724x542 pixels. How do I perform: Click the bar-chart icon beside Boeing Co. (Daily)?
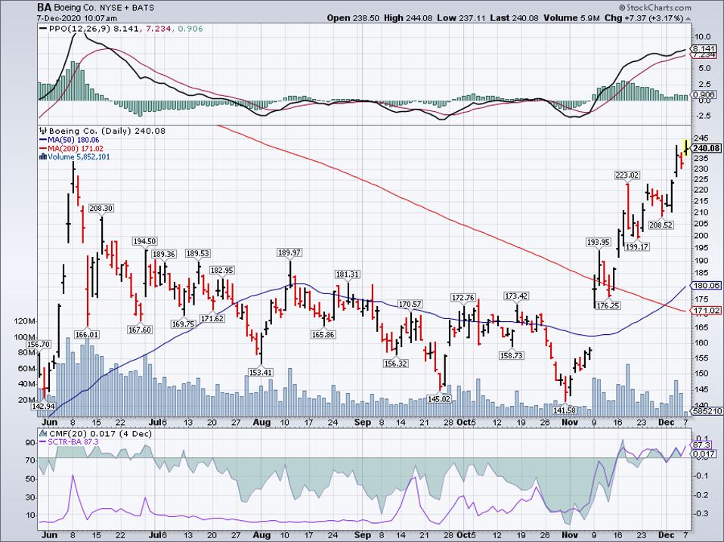[x=44, y=131]
